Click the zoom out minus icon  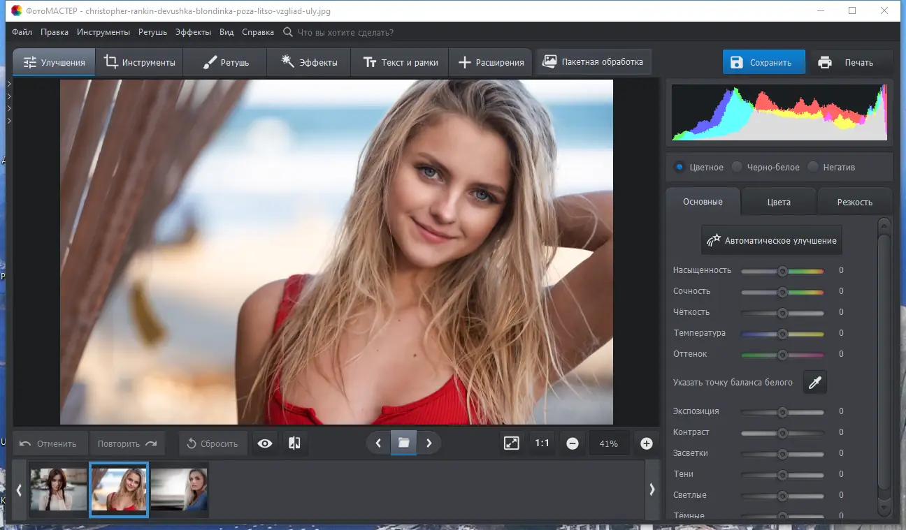[x=573, y=443]
